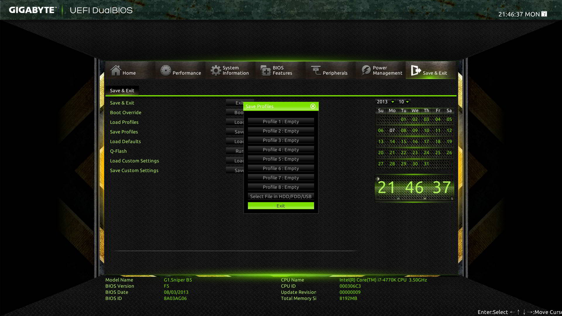
Task: Click BIOS Version value F5
Action: coord(167,286)
